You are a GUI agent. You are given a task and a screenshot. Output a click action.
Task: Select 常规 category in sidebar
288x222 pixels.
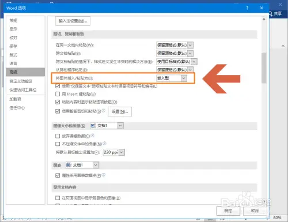pyautogui.click(x=25, y=20)
